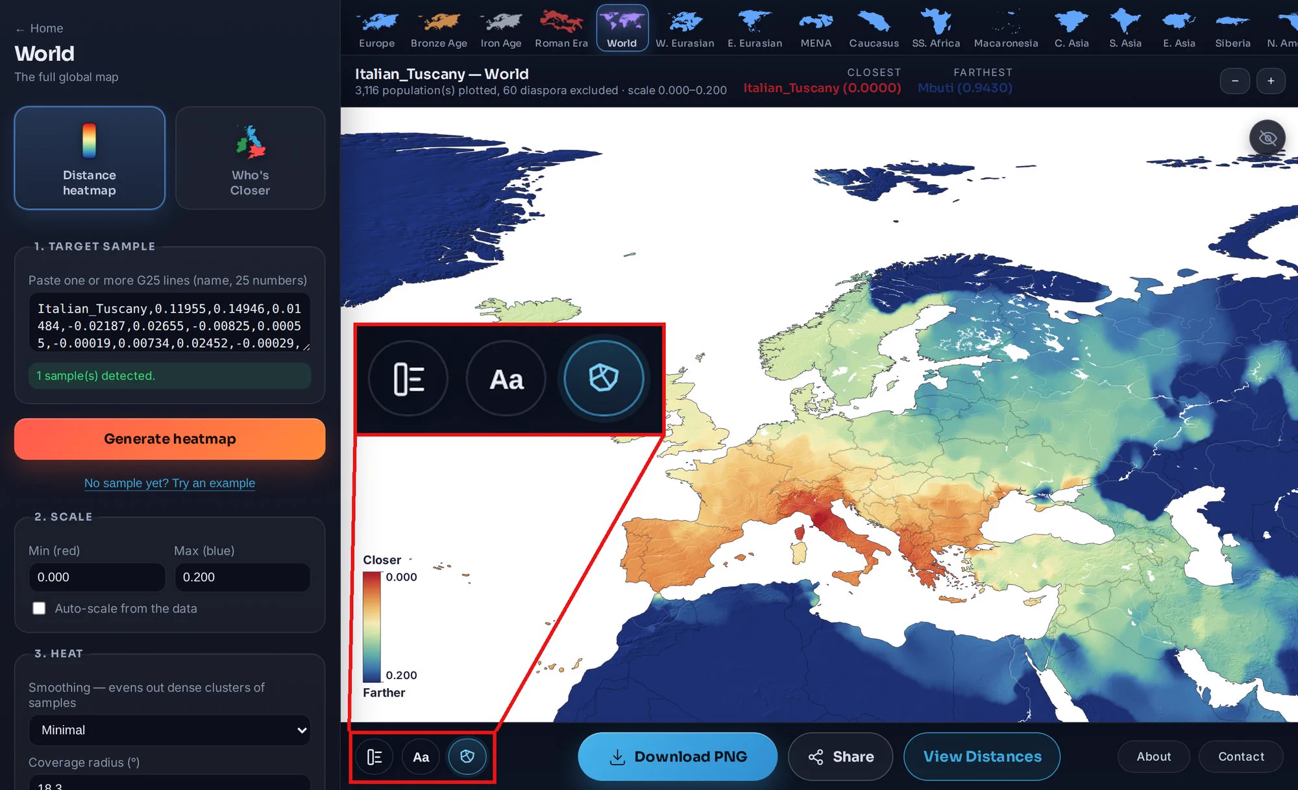The width and height of the screenshot is (1298, 790).
Task: Choose the Who's Closer mode
Action: (x=250, y=158)
